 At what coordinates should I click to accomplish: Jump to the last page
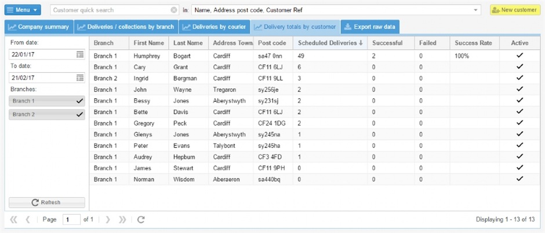pyautogui.click(x=122, y=220)
